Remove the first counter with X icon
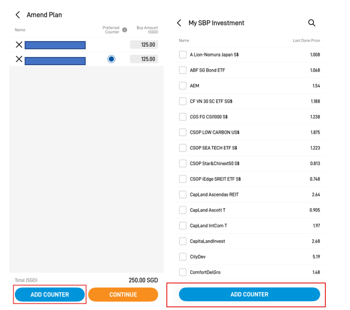 click(19, 45)
